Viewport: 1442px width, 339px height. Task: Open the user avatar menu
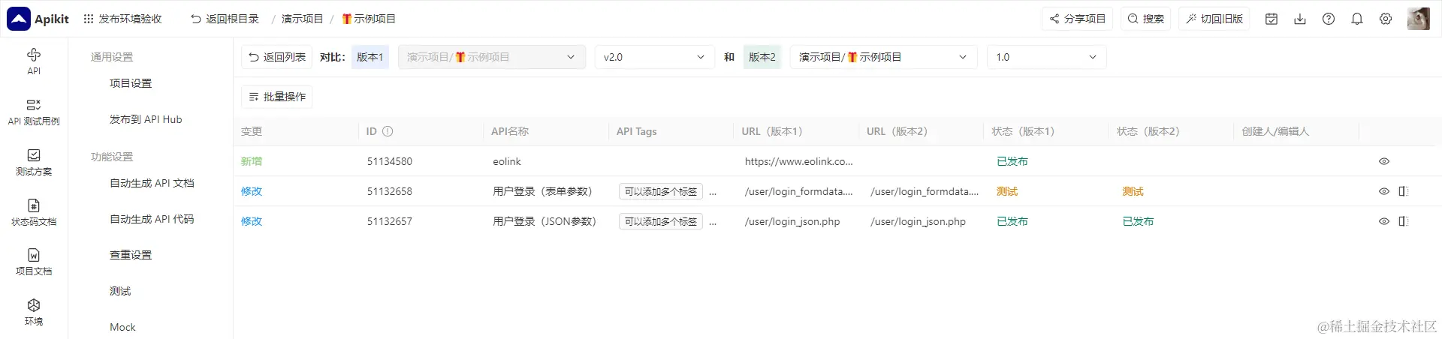click(1419, 19)
